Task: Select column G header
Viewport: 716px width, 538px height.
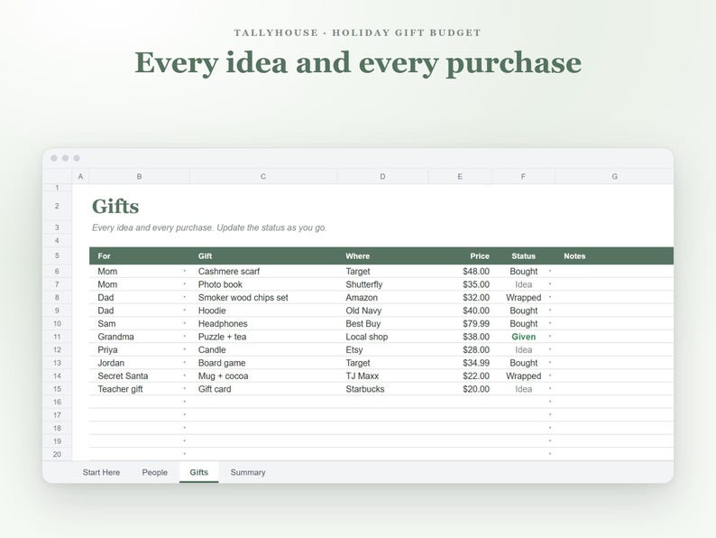Action: [614, 176]
